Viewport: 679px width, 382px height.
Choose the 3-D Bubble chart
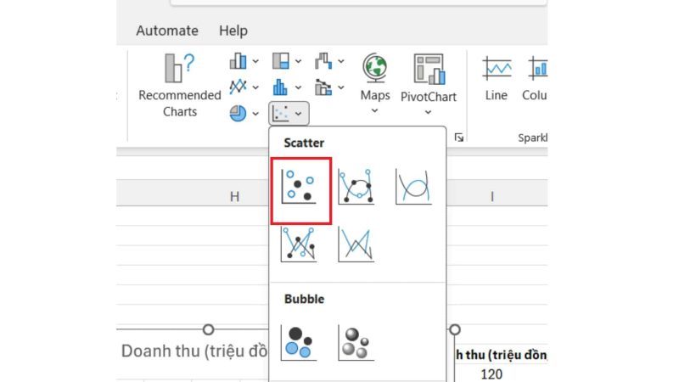click(x=356, y=343)
